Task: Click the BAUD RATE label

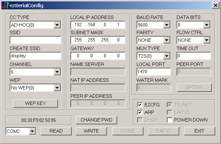Action: (150, 17)
